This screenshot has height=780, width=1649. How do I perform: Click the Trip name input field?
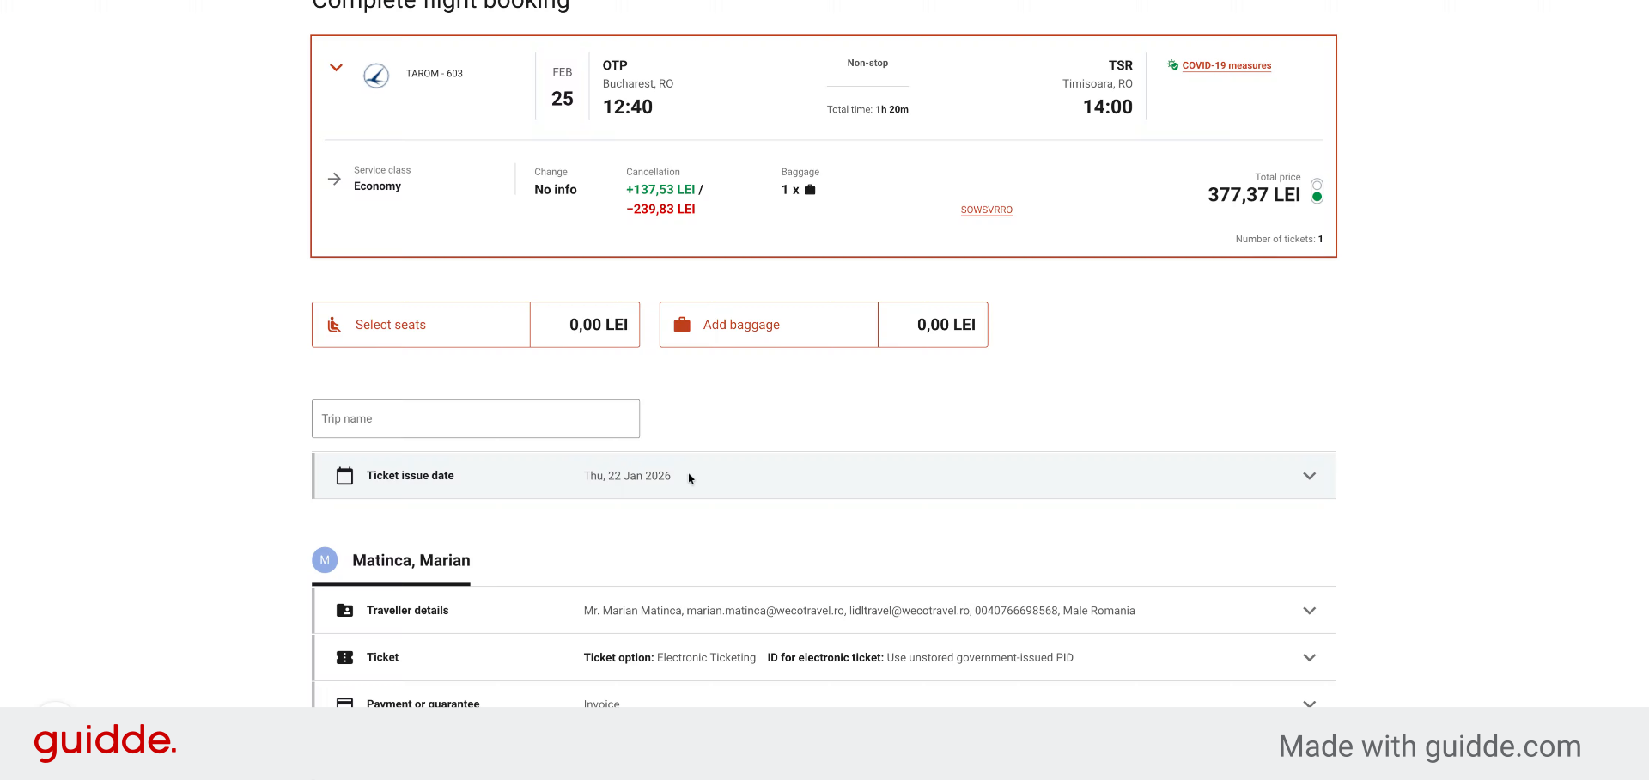point(476,418)
